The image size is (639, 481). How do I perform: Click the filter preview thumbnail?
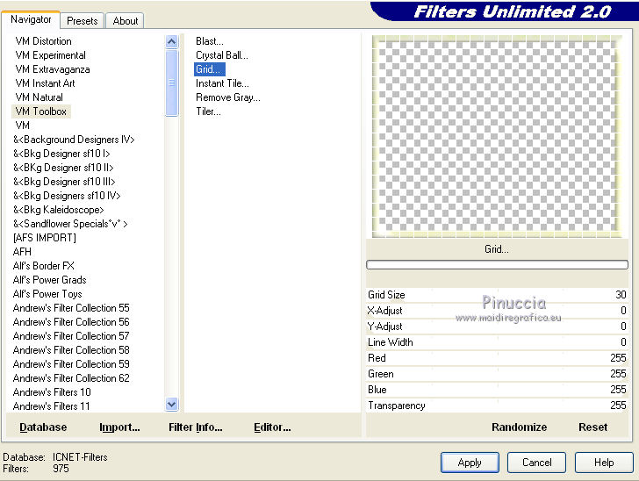coord(497,137)
